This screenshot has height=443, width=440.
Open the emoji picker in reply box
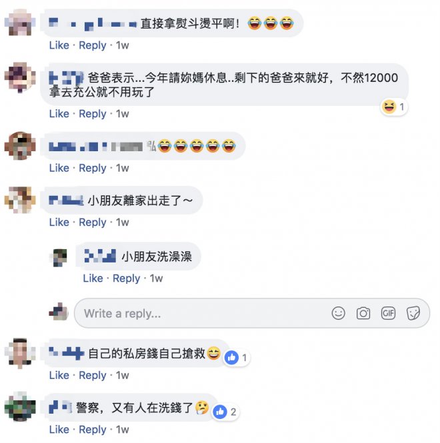point(338,313)
